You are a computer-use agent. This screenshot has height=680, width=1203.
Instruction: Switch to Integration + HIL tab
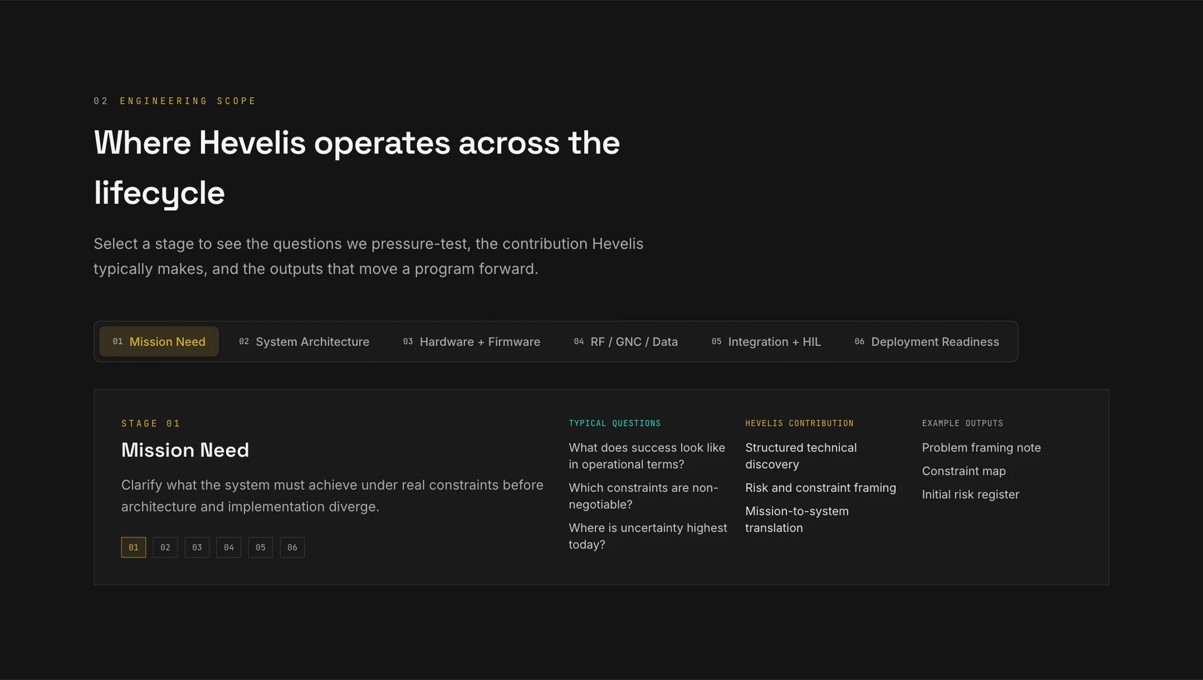click(766, 342)
